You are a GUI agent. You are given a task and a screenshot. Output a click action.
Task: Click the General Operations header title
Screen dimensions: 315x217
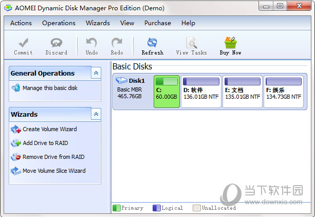(43, 74)
